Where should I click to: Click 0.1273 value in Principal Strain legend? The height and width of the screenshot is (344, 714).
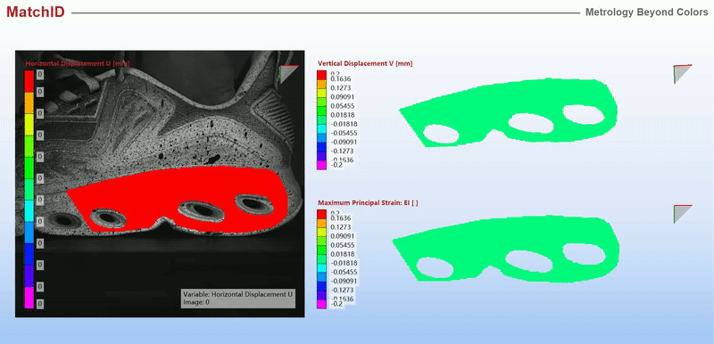[341, 226]
